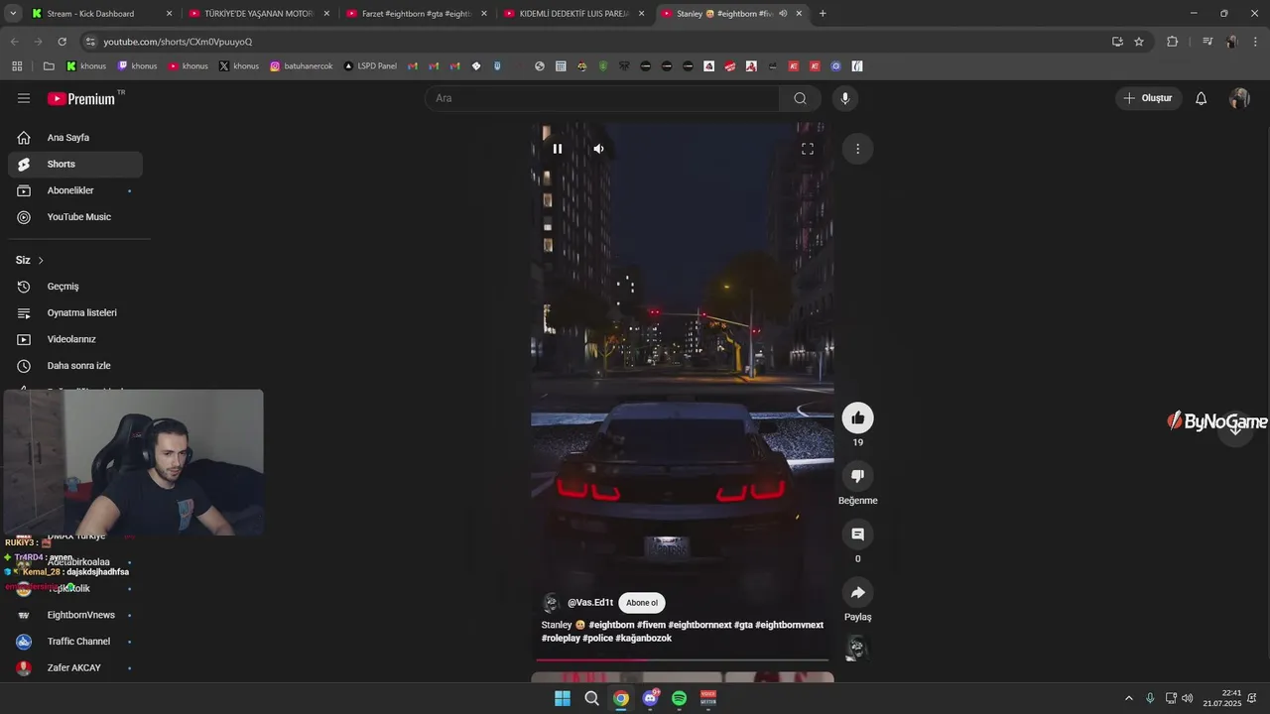
Task: Open the site information icon
Action: (90, 42)
